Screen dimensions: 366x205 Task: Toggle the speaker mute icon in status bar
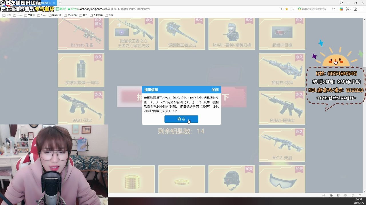pyautogui.click(x=345, y=195)
